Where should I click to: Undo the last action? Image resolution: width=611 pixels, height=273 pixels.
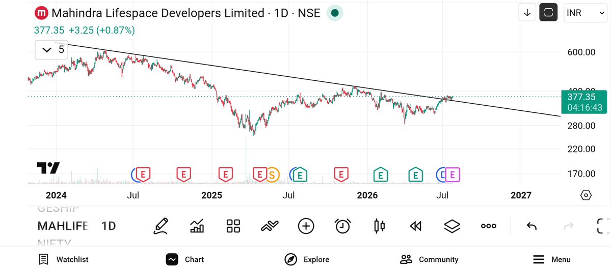(532, 226)
